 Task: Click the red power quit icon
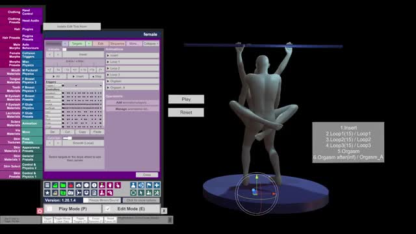click(40, 211)
